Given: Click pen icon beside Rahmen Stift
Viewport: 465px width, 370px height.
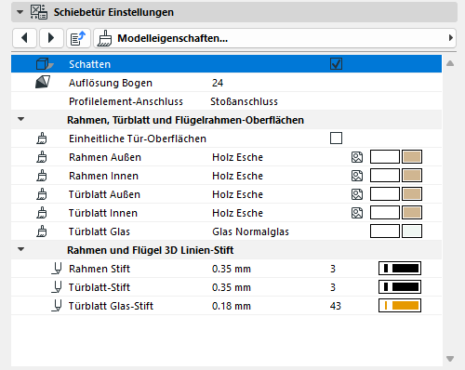Looking at the screenshot, I should coord(57,269).
